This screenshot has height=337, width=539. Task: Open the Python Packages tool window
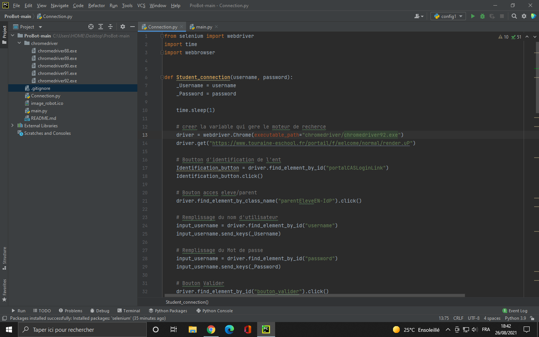(x=168, y=310)
